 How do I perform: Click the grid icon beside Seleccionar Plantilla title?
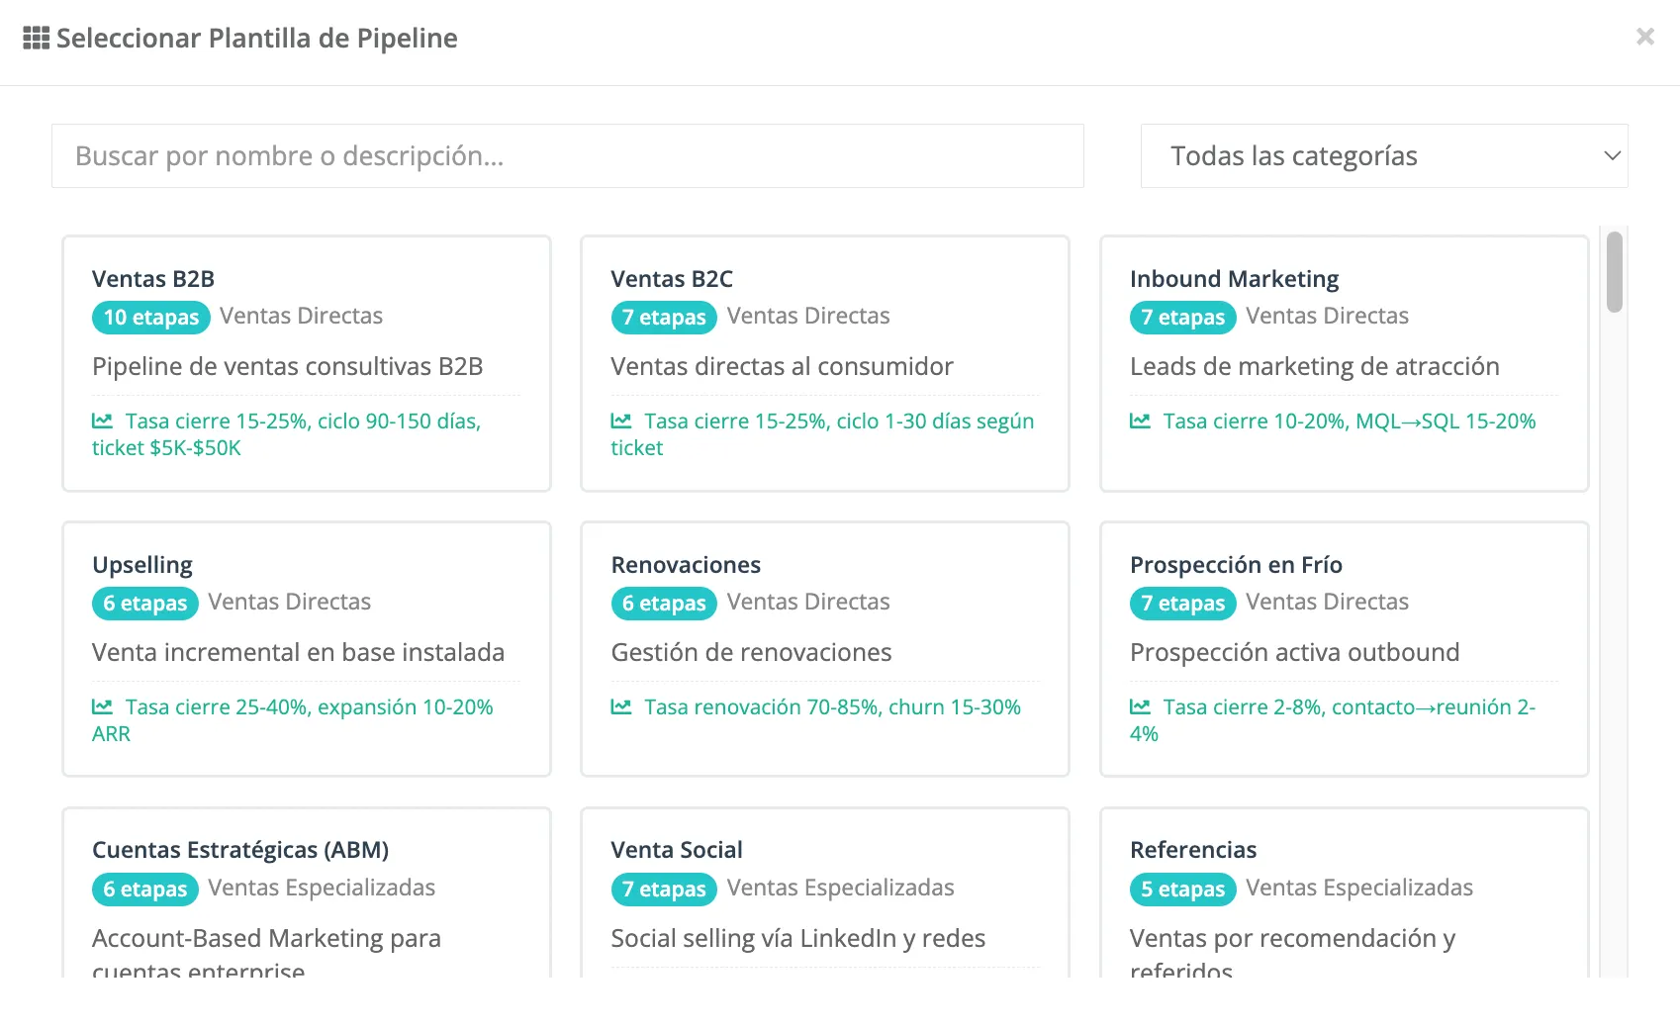pyautogui.click(x=37, y=39)
